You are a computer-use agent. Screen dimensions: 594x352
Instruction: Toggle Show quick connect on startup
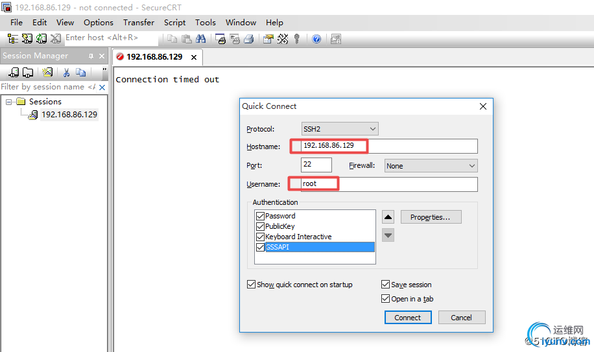[251, 284]
